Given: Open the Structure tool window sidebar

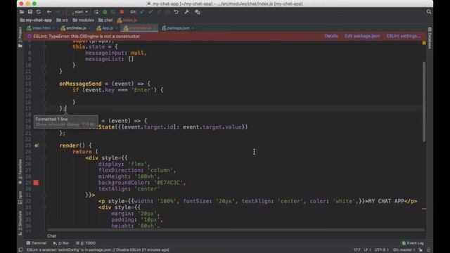Looking at the screenshot, I should [20, 223].
